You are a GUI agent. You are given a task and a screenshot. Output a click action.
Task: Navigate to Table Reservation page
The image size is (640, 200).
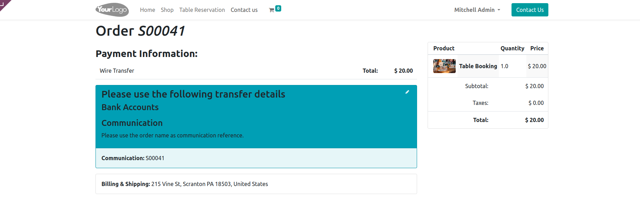[202, 10]
